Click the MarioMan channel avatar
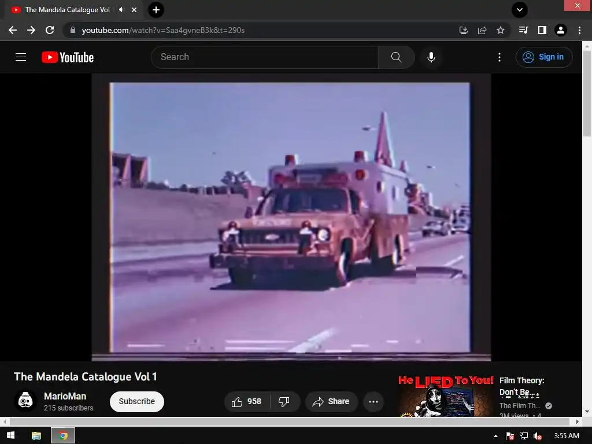 tap(25, 400)
